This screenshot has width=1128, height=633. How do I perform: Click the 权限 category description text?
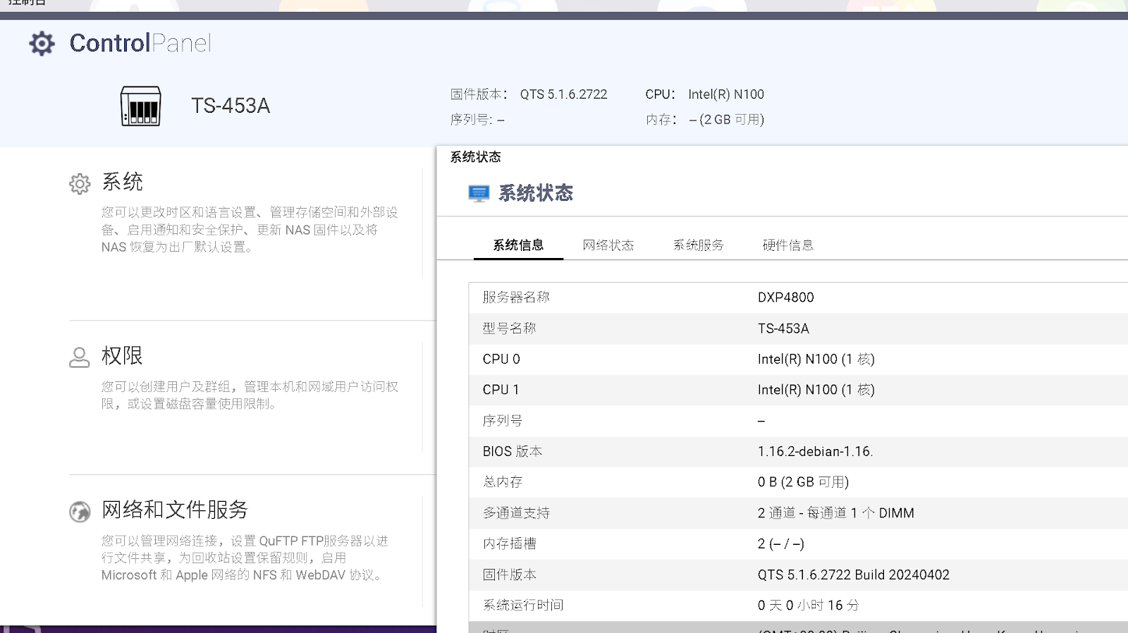[x=250, y=395]
